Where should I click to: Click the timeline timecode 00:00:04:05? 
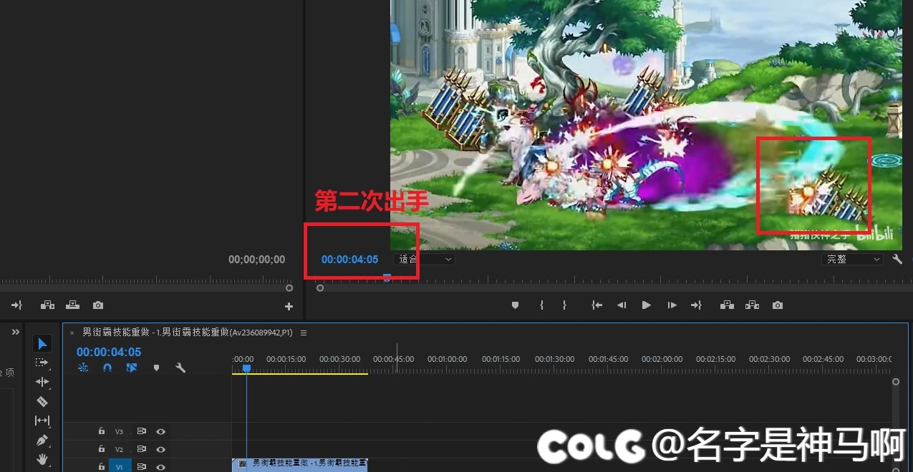click(x=109, y=352)
